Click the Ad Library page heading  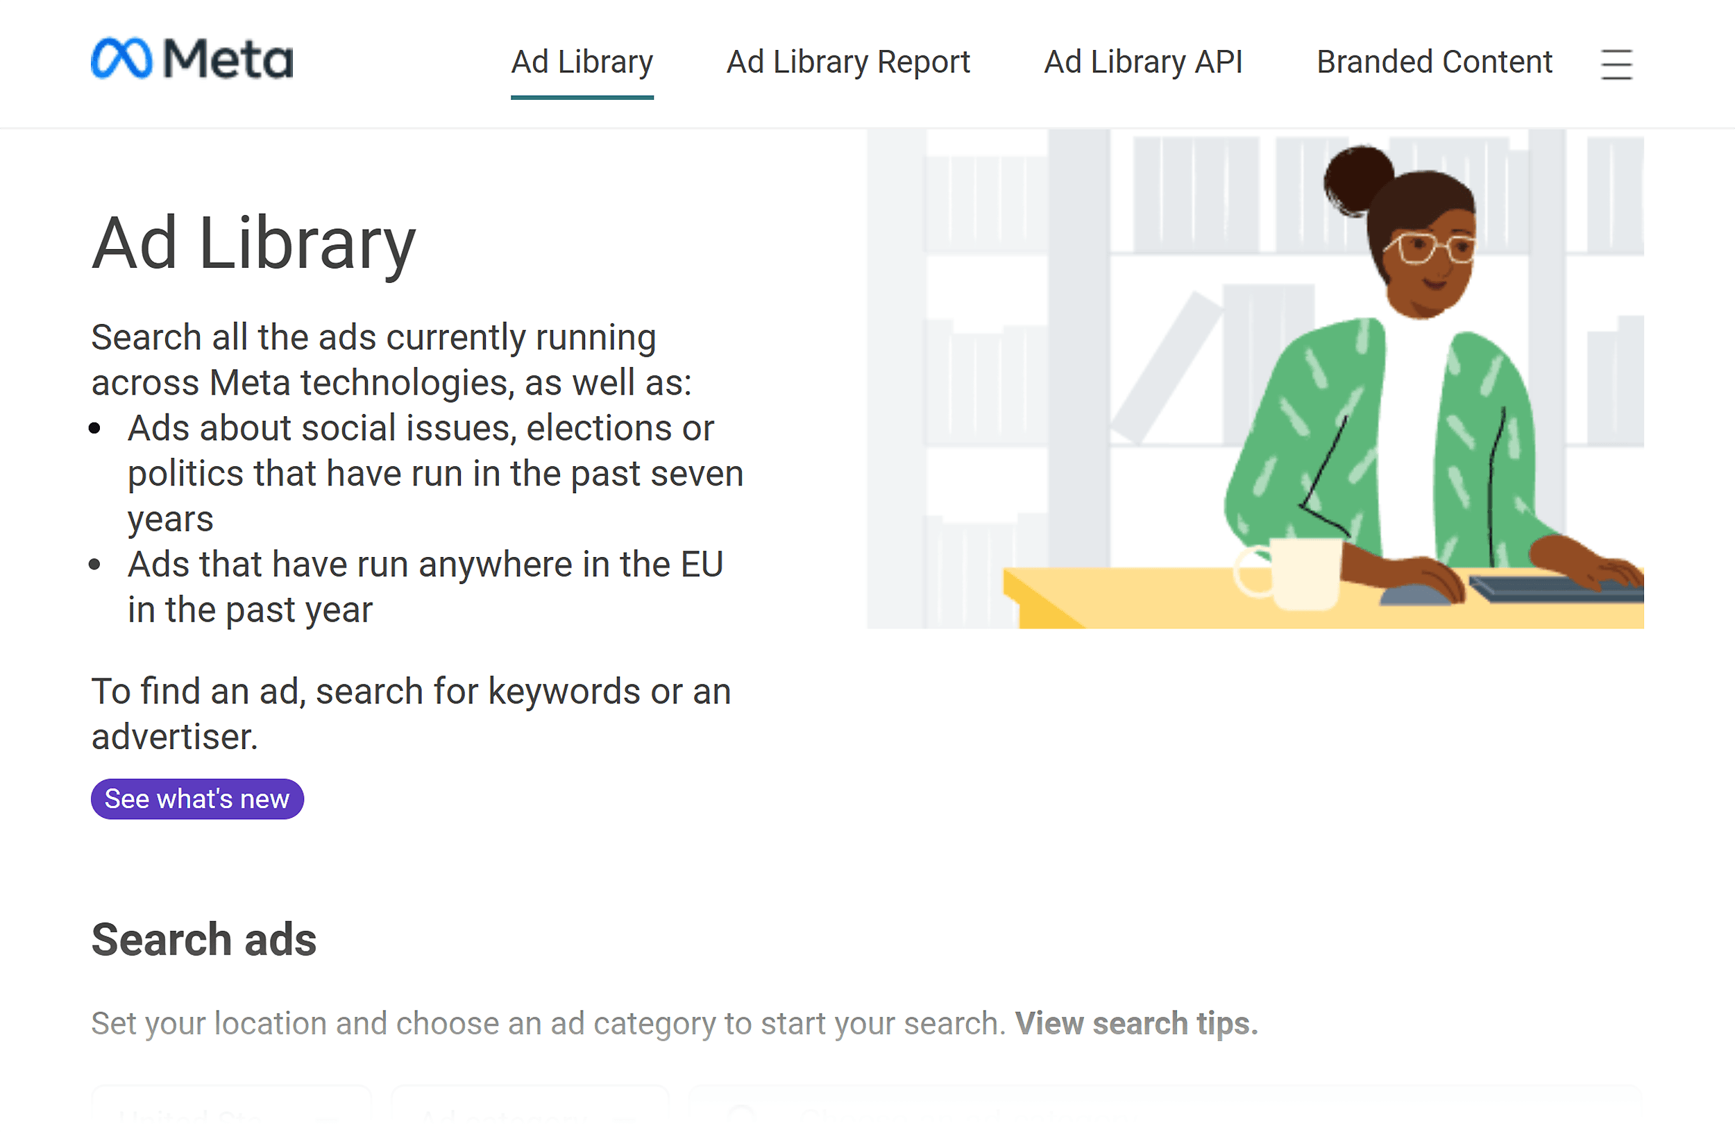[x=253, y=244]
